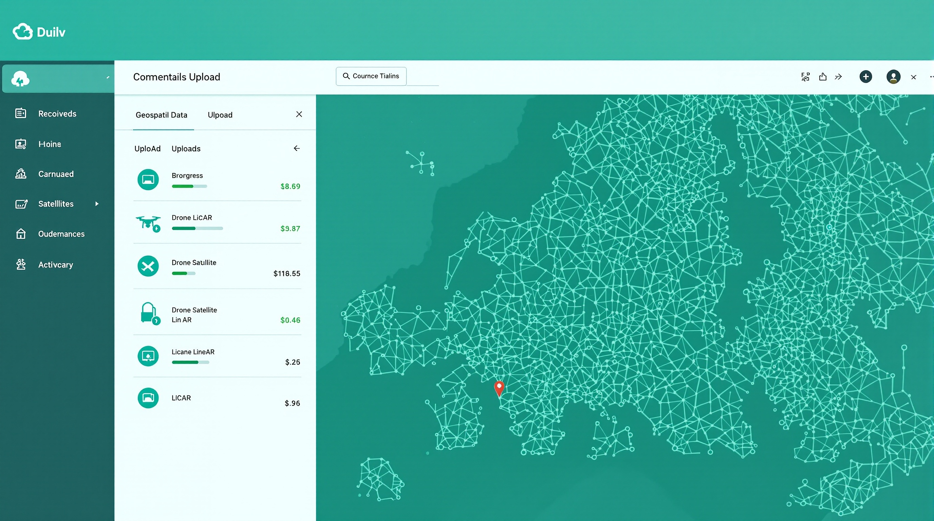Image resolution: width=934 pixels, height=521 pixels.
Task: Expand the cloud upload sidebar dropdown
Action: pyautogui.click(x=108, y=78)
